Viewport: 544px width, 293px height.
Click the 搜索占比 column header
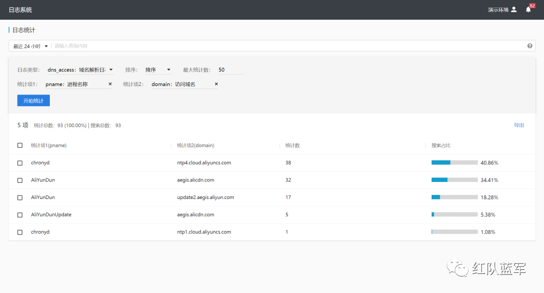pyautogui.click(x=441, y=145)
